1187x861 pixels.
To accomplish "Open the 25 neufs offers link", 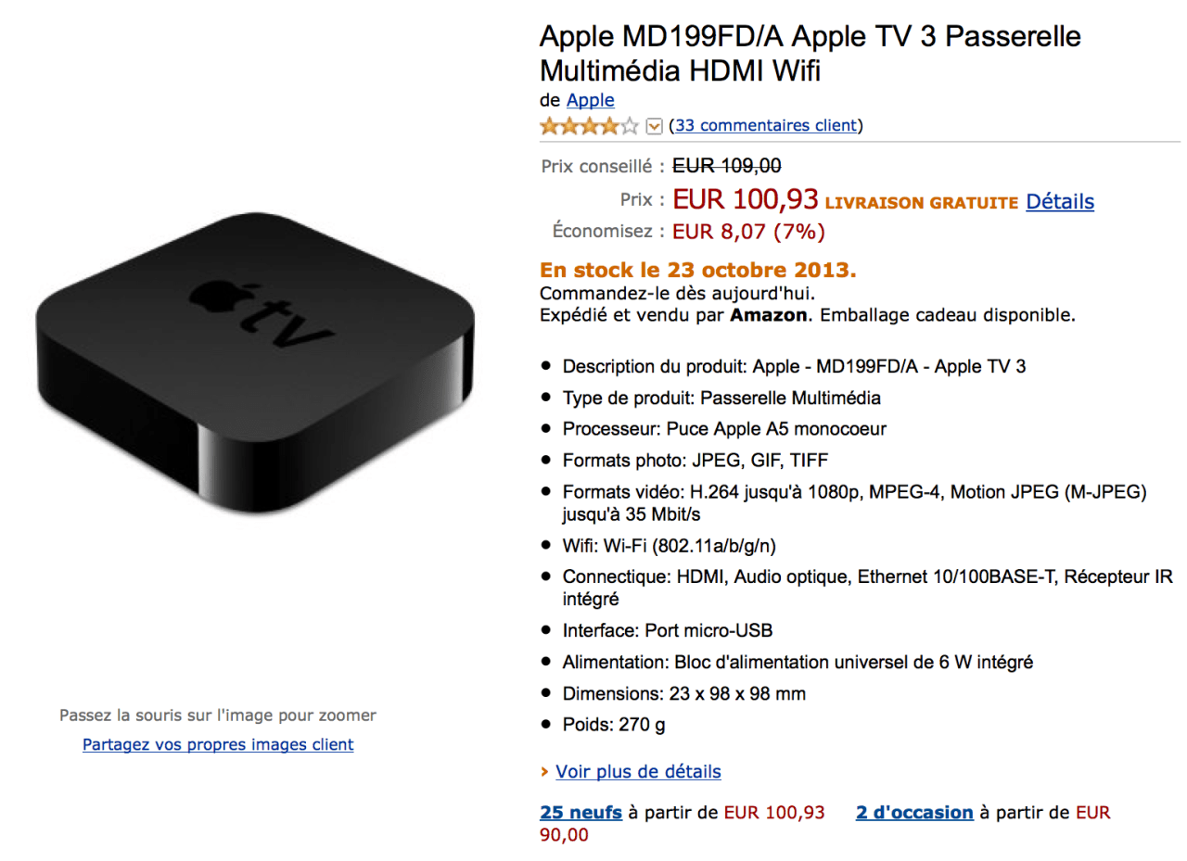I will [x=581, y=813].
